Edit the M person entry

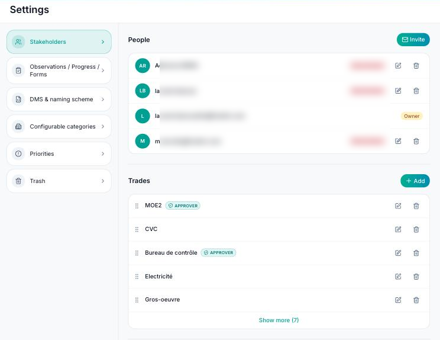coord(398,141)
